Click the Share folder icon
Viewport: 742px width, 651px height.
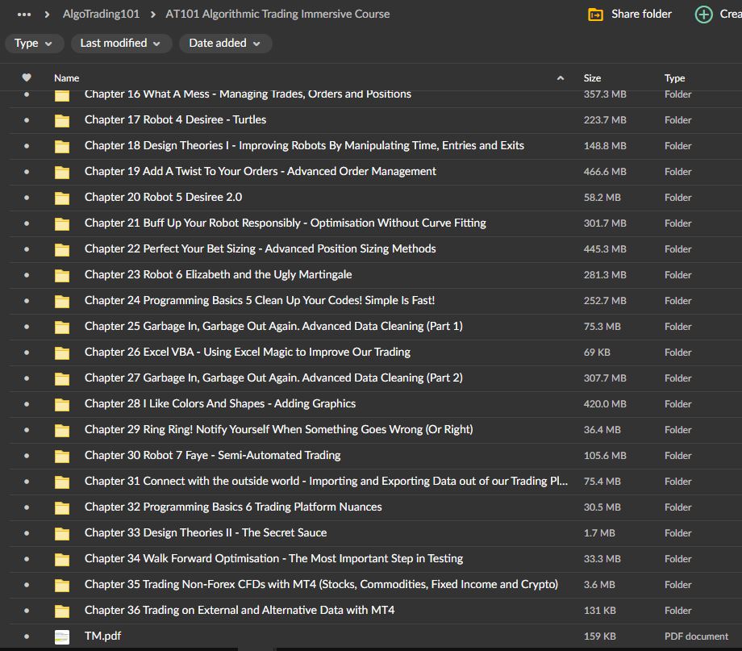596,14
